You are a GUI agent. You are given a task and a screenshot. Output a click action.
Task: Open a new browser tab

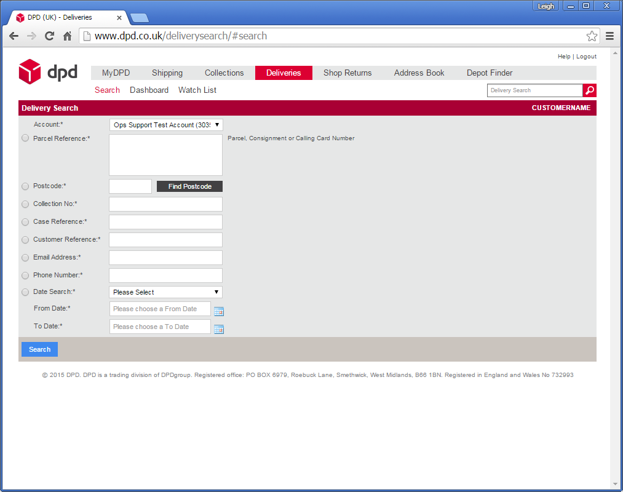pyautogui.click(x=140, y=18)
